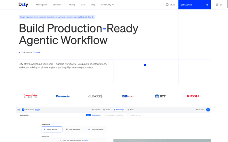The width and height of the screenshot is (228, 142).
Task: Click the page's vertical scrollbar thumb
Action: click(x=227, y=4)
